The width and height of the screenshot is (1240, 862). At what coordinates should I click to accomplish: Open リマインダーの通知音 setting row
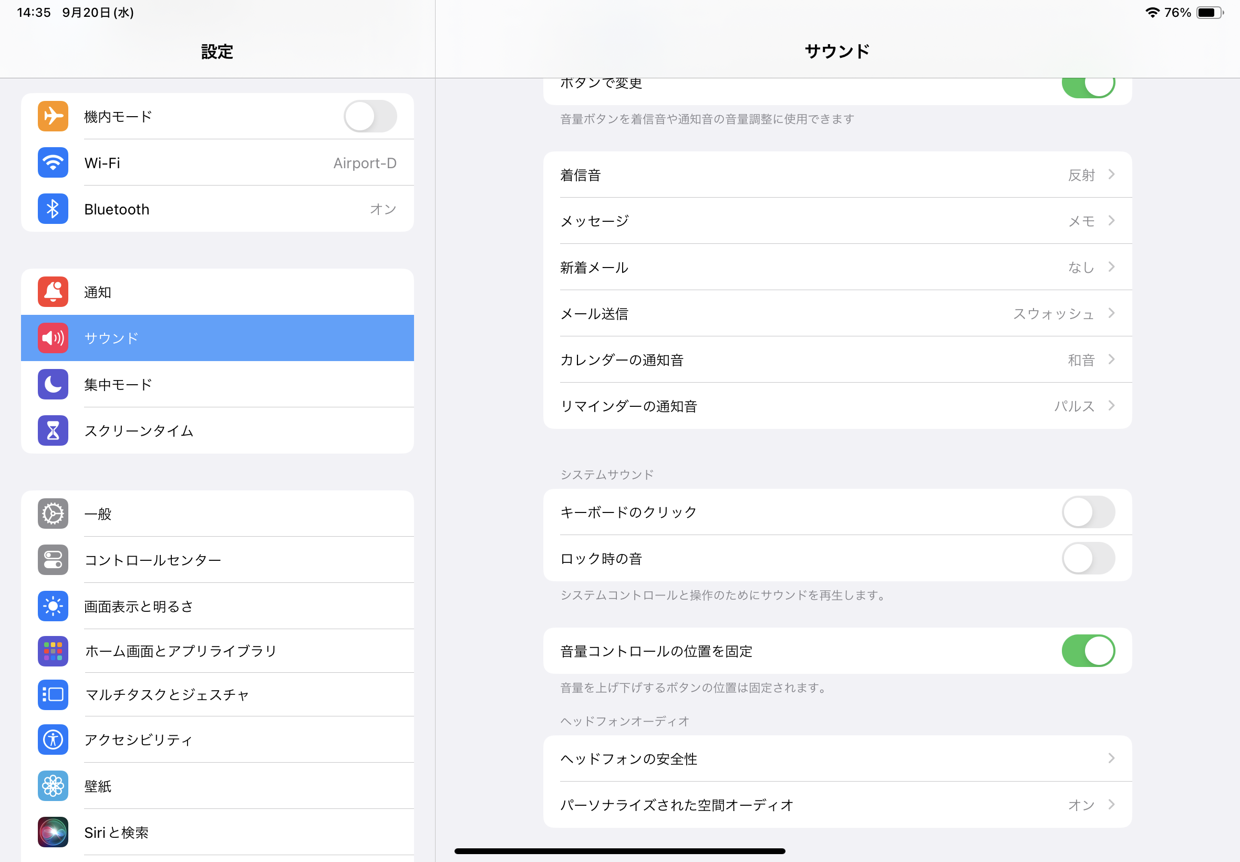click(837, 406)
